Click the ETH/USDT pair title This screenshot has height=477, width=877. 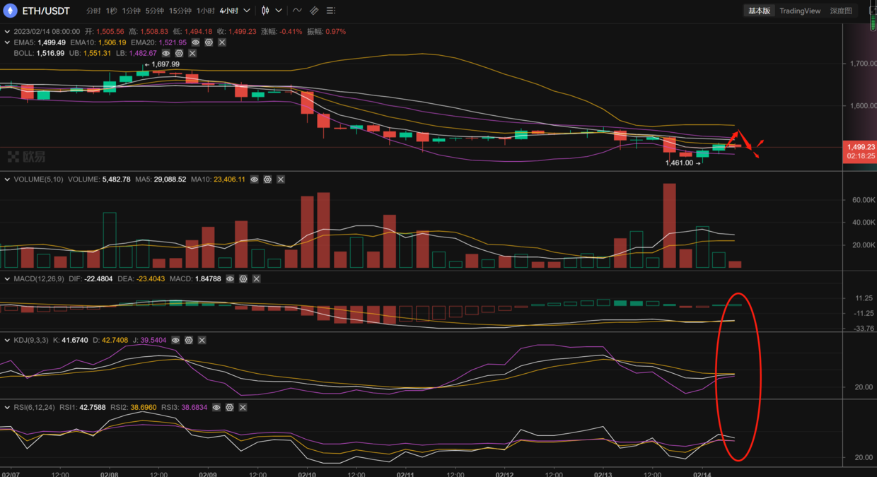pos(46,11)
